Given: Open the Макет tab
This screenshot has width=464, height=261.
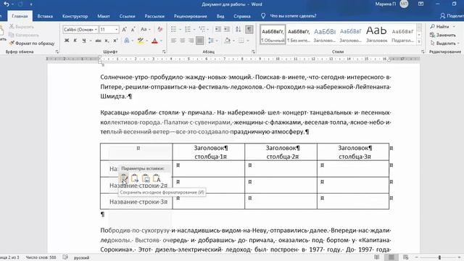Looking at the screenshot, I should 104,16.
